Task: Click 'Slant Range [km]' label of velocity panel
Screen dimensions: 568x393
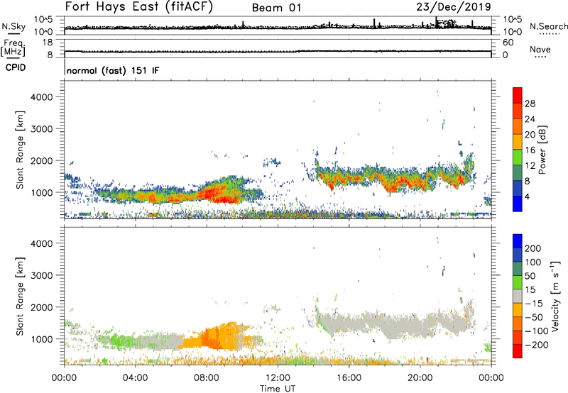Action: pyautogui.click(x=20, y=297)
